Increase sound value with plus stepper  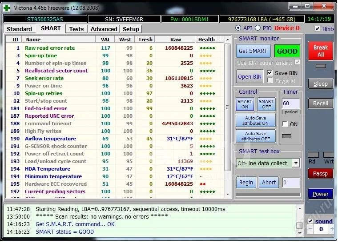click(x=332, y=229)
